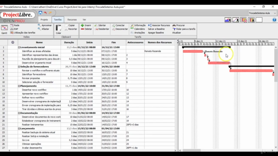Collapse Planejamento summary task
278x156 pixels.
click(x=19, y=86)
